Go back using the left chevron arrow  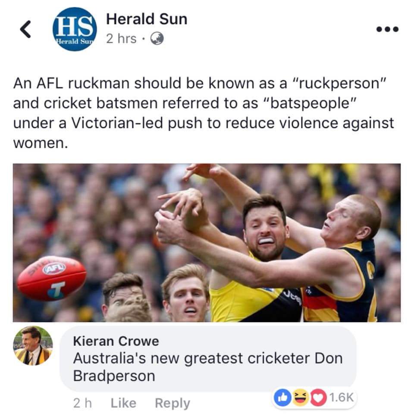pyautogui.click(x=25, y=29)
